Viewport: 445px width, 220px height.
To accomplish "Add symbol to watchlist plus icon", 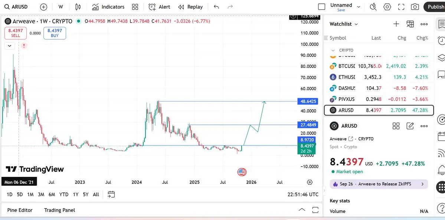I will [396, 24].
